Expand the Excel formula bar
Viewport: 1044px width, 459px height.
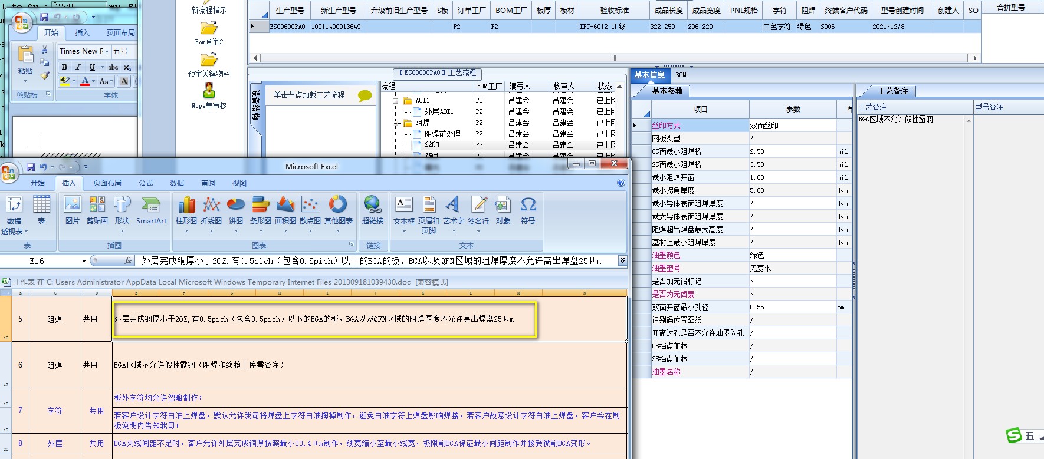pos(622,260)
